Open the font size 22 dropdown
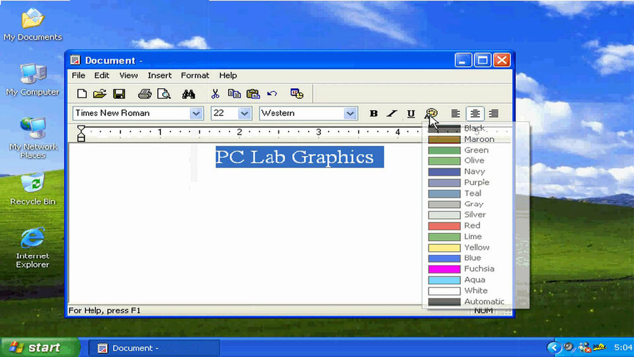This screenshot has height=357, width=634. (244, 114)
